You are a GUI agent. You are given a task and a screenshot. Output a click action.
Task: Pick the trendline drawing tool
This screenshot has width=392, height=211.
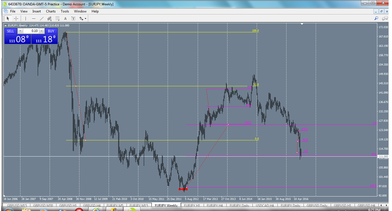click(x=41, y=18)
